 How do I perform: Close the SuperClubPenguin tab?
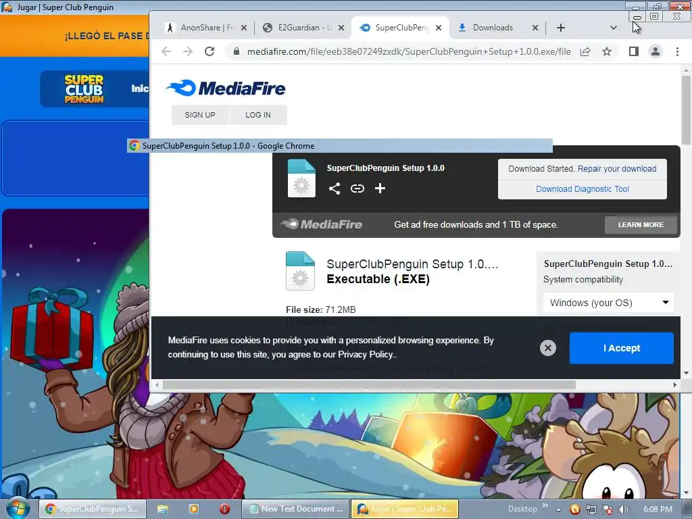pos(438,28)
